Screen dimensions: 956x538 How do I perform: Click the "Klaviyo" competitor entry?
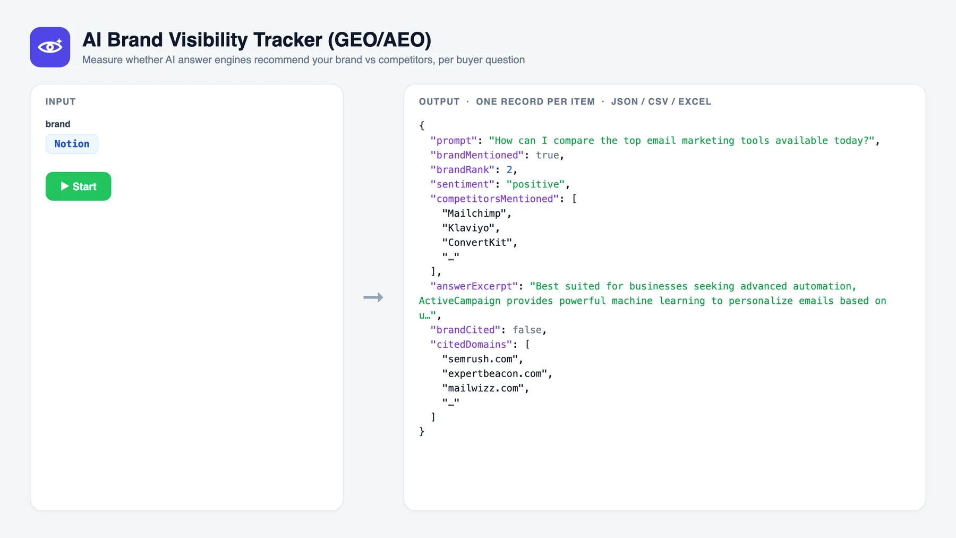(x=468, y=228)
